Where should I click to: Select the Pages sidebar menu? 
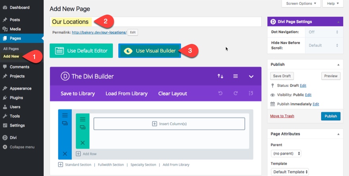point(21,38)
